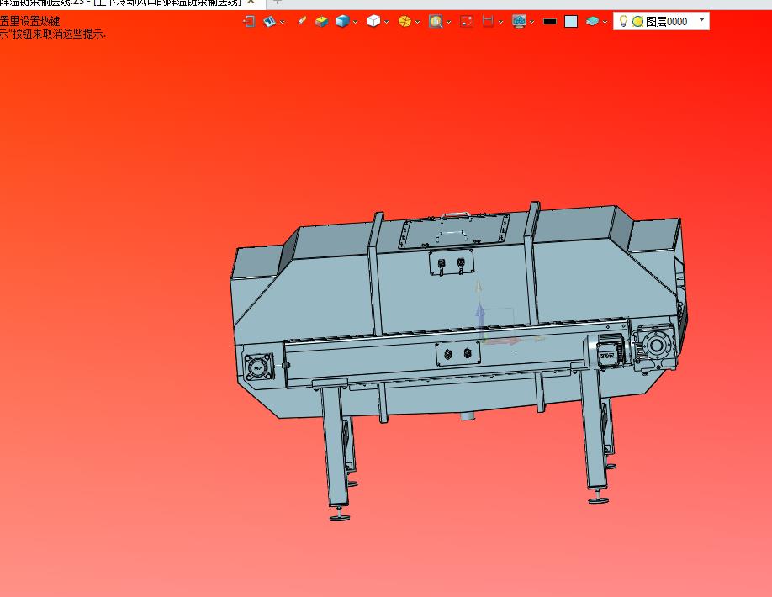Expand the white cube dropdown arrow
772x597 pixels.
point(387,22)
